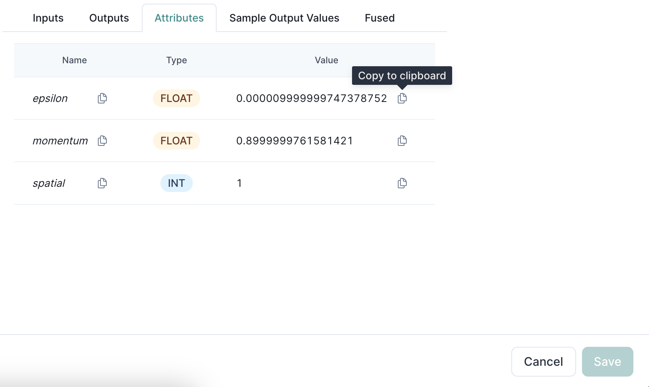This screenshot has width=649, height=387.
Task: Switch to the Fused tab
Action: 380,17
